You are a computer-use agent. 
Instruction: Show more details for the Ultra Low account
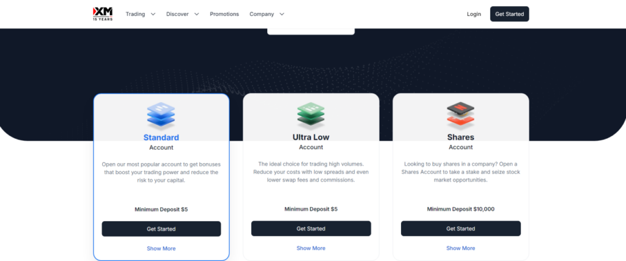click(x=311, y=248)
